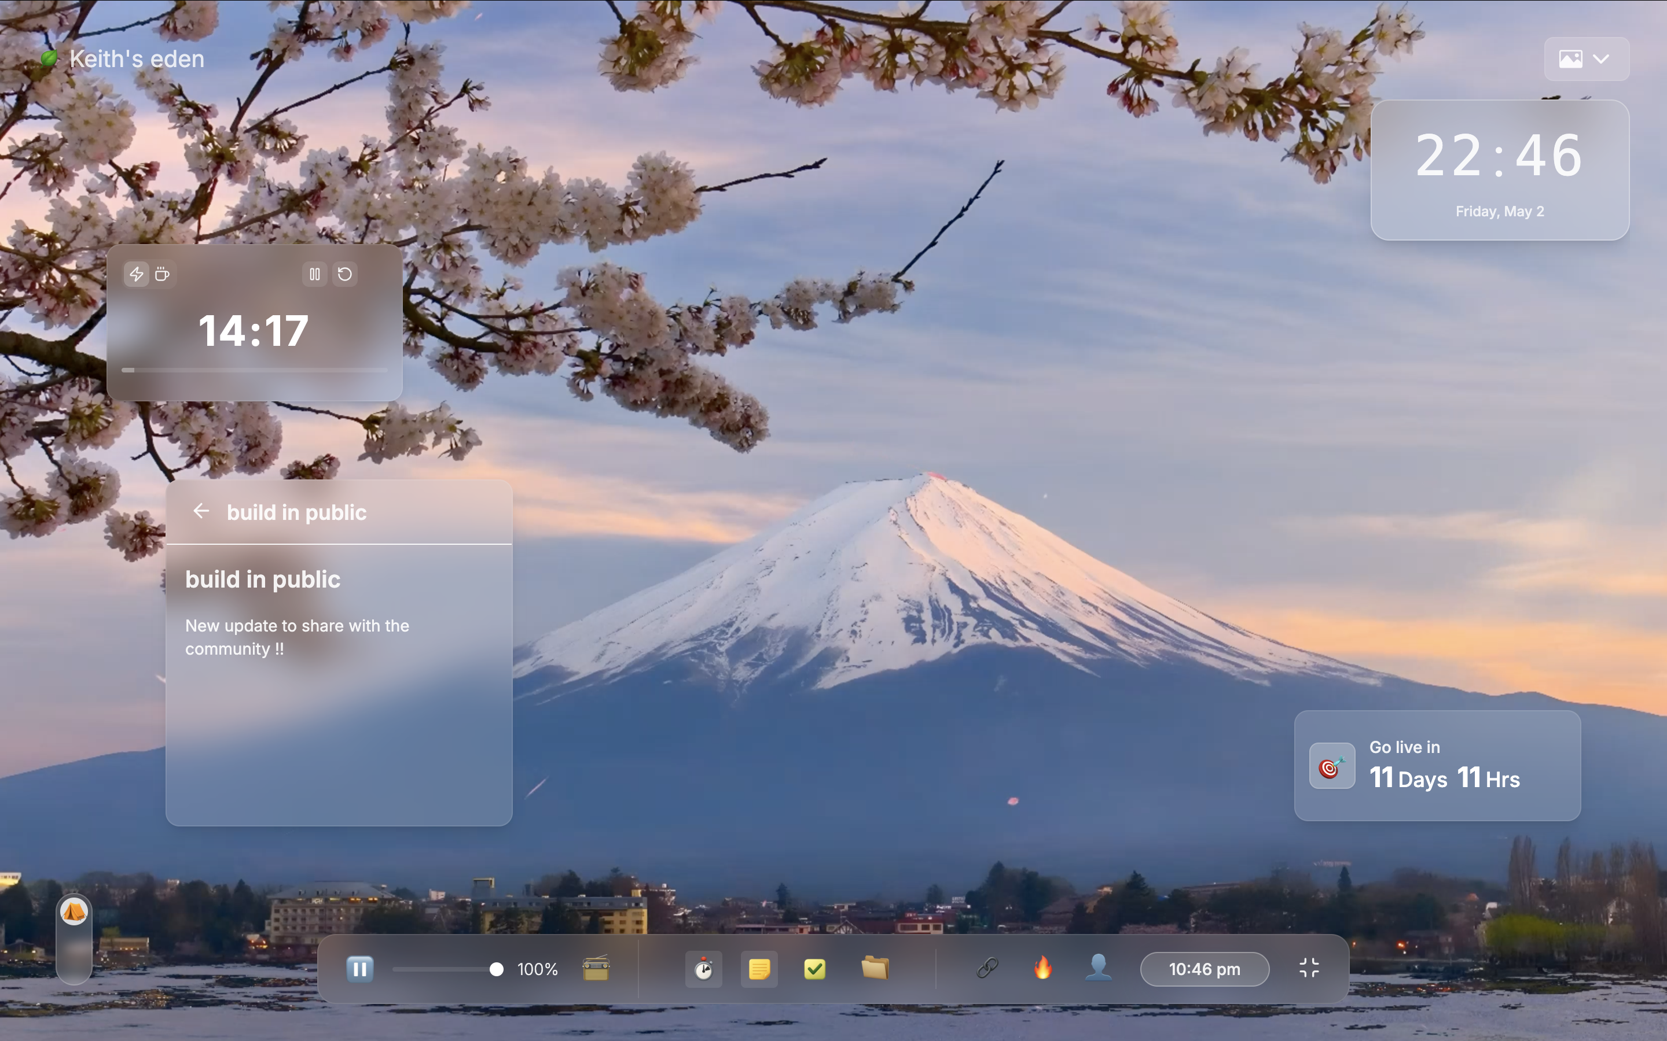Pause the ambient sound playback

(x=359, y=969)
